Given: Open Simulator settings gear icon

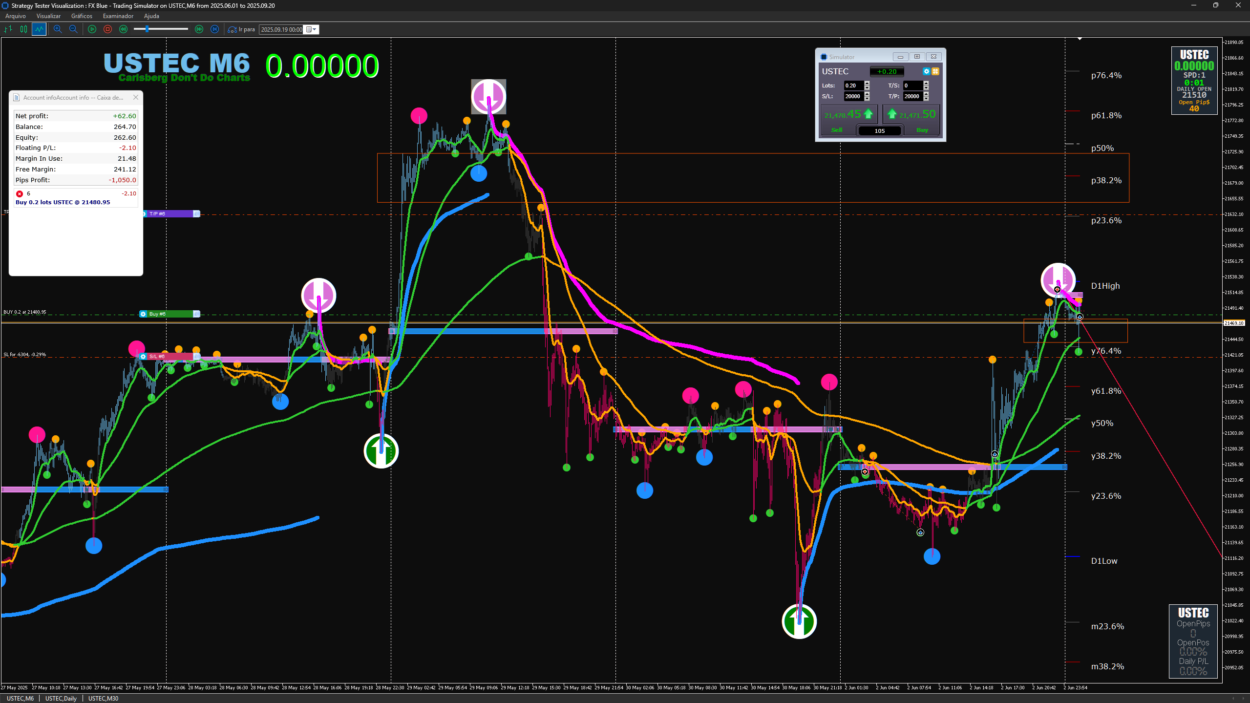Looking at the screenshot, I should pos(926,71).
